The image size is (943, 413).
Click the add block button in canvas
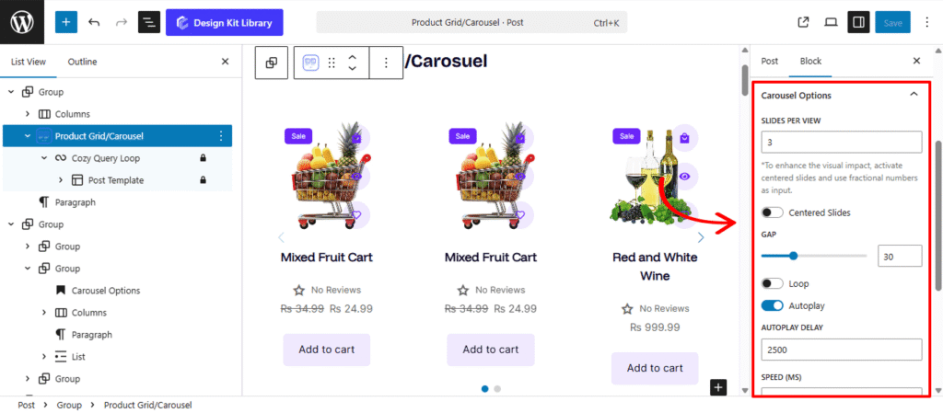point(718,387)
